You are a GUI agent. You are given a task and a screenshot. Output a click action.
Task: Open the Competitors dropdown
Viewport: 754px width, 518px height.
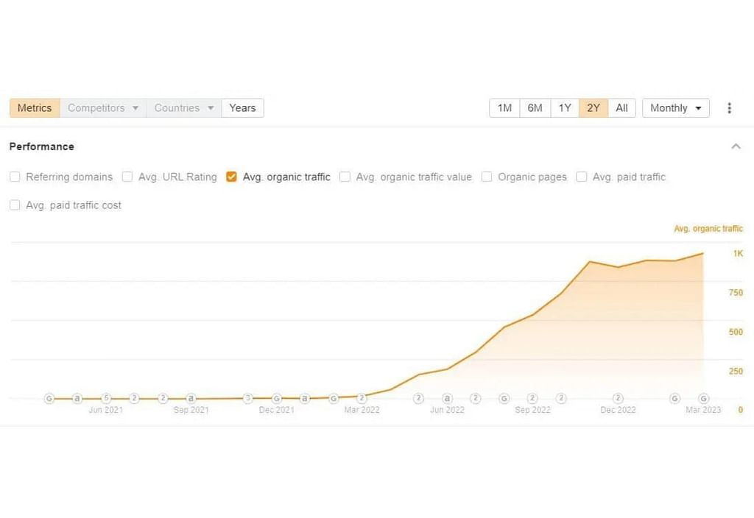click(103, 108)
